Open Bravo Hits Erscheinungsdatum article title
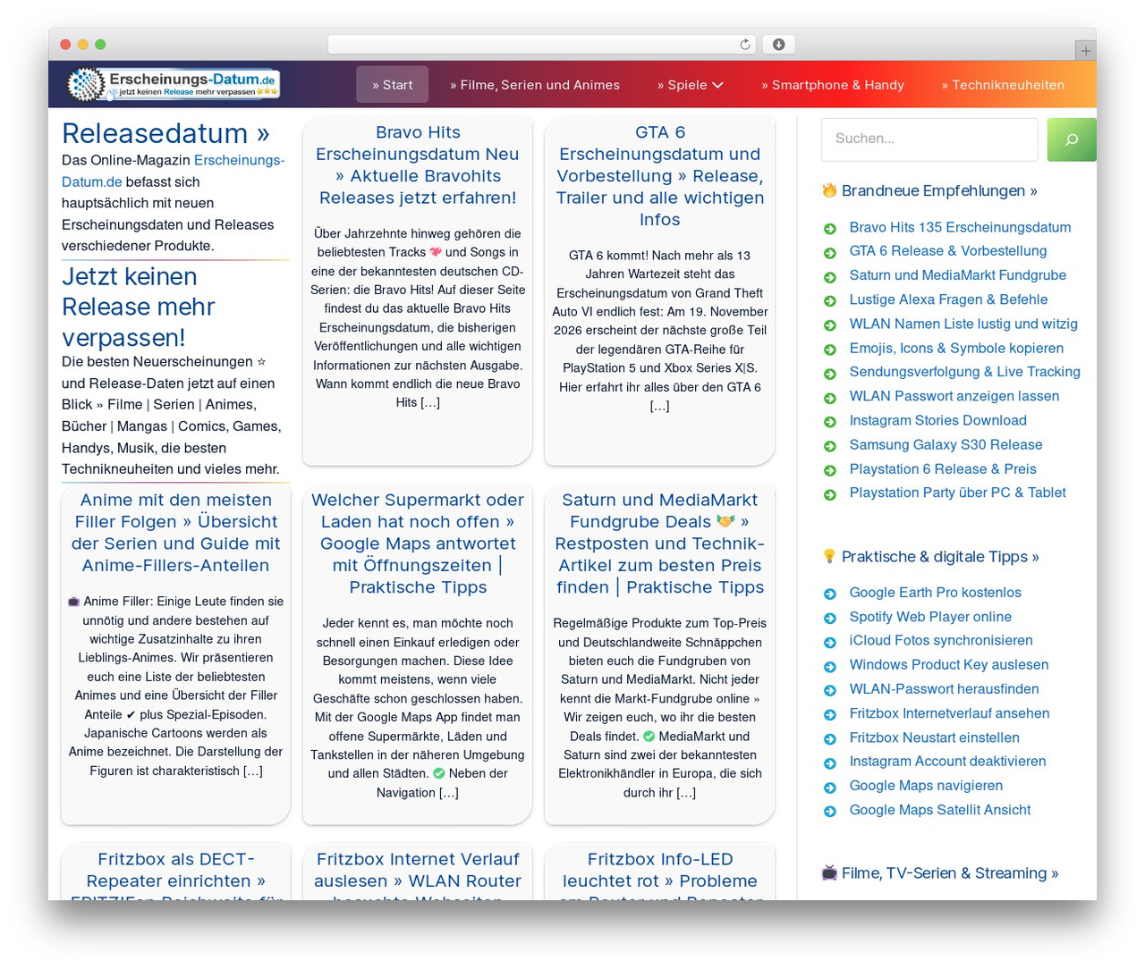This screenshot has height=969, width=1145. click(418, 165)
